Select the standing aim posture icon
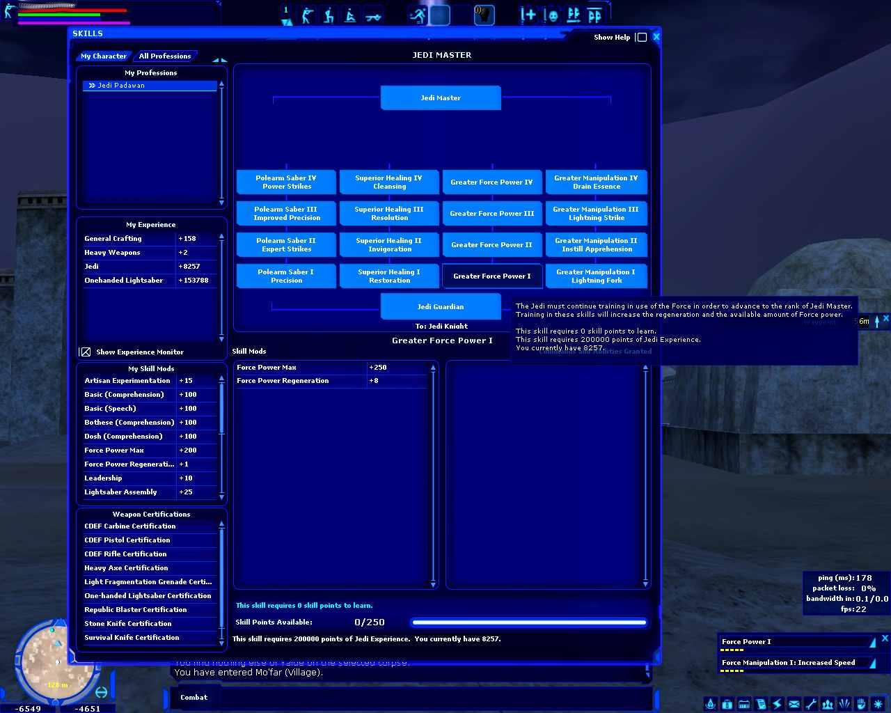 (307, 15)
